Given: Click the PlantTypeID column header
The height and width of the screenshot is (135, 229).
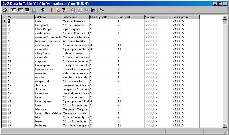Looking at the screenshot, I should (x=103, y=17).
